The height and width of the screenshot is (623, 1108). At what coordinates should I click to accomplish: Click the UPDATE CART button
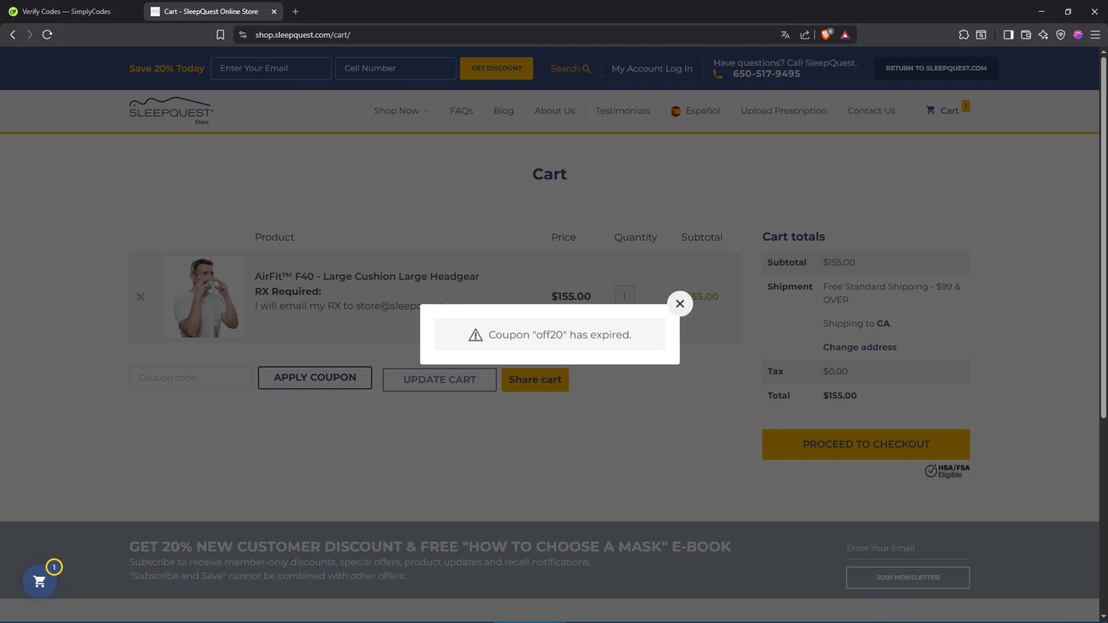click(x=440, y=379)
